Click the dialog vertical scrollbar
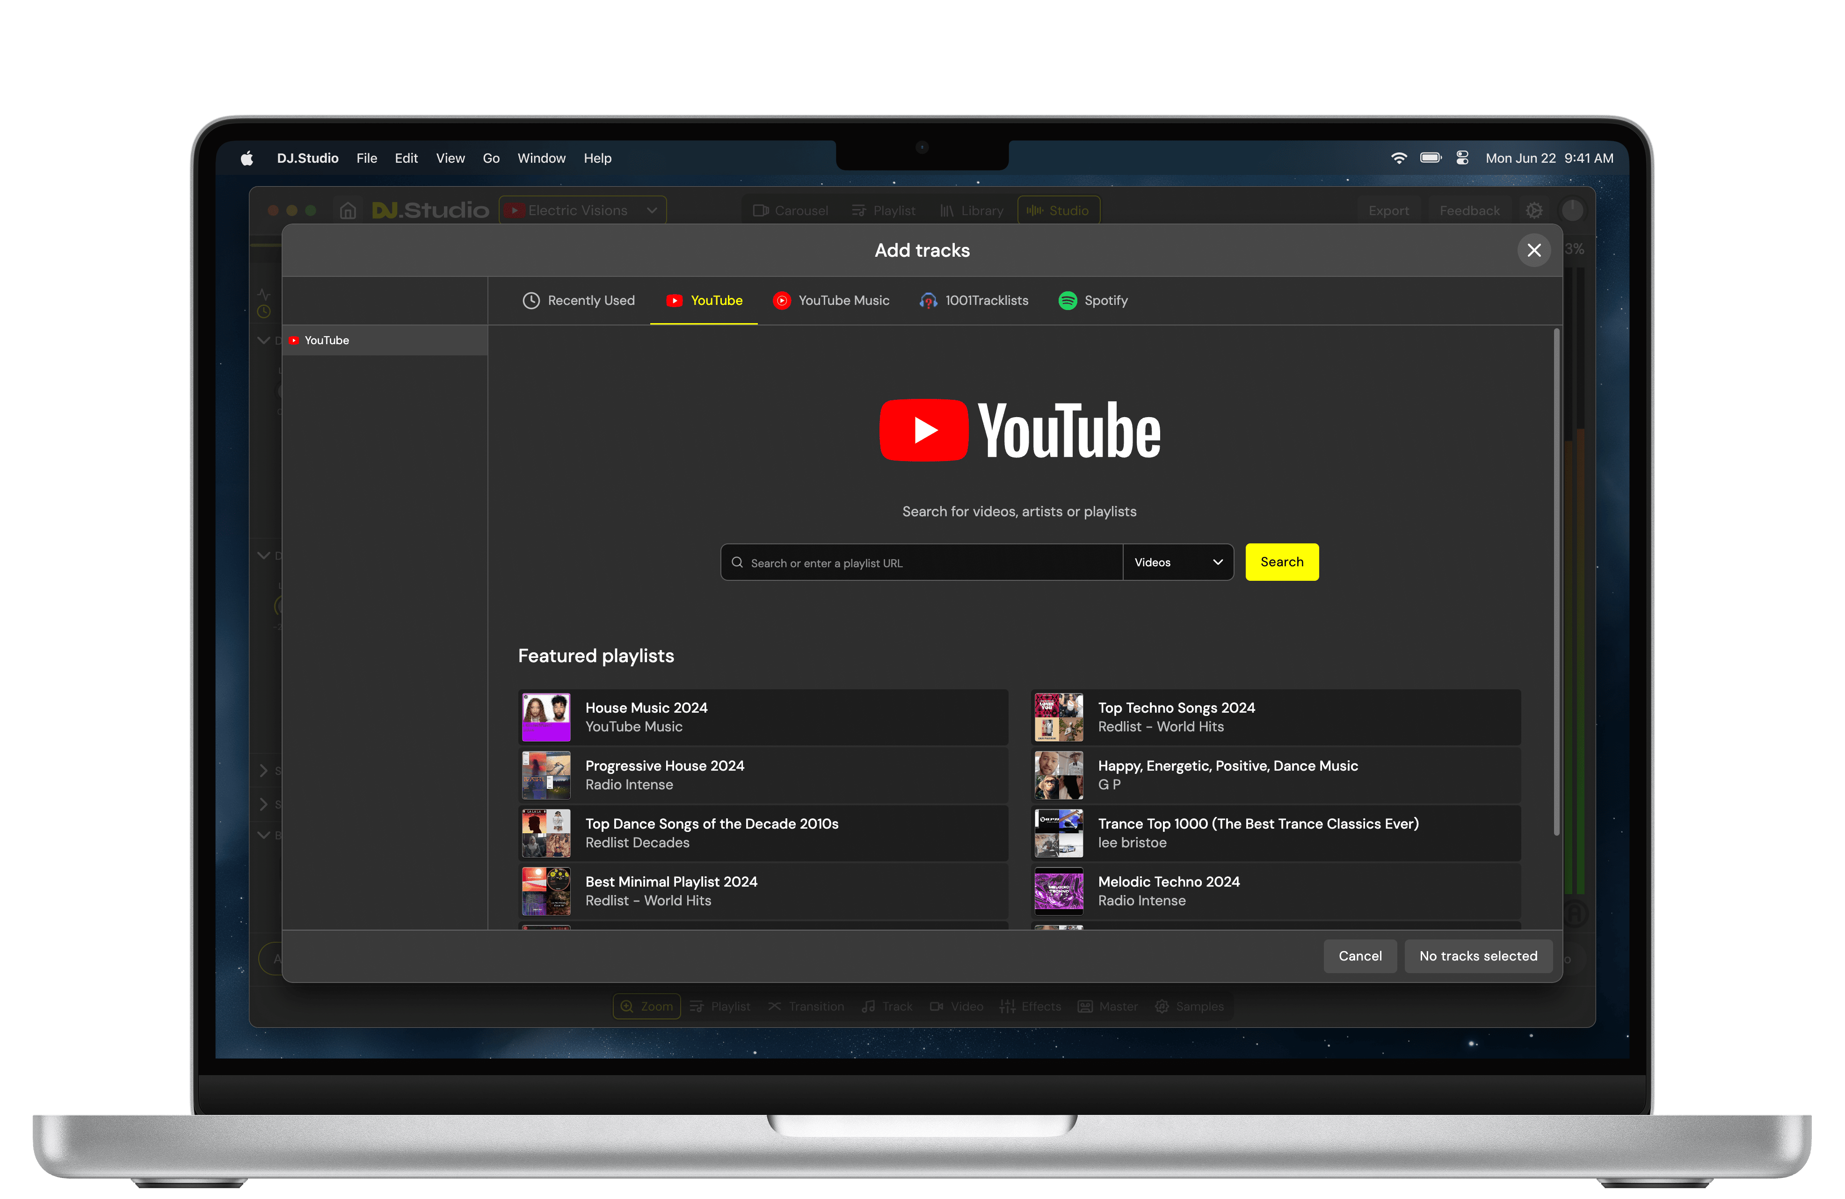The height and width of the screenshot is (1199, 1845). click(1556, 581)
